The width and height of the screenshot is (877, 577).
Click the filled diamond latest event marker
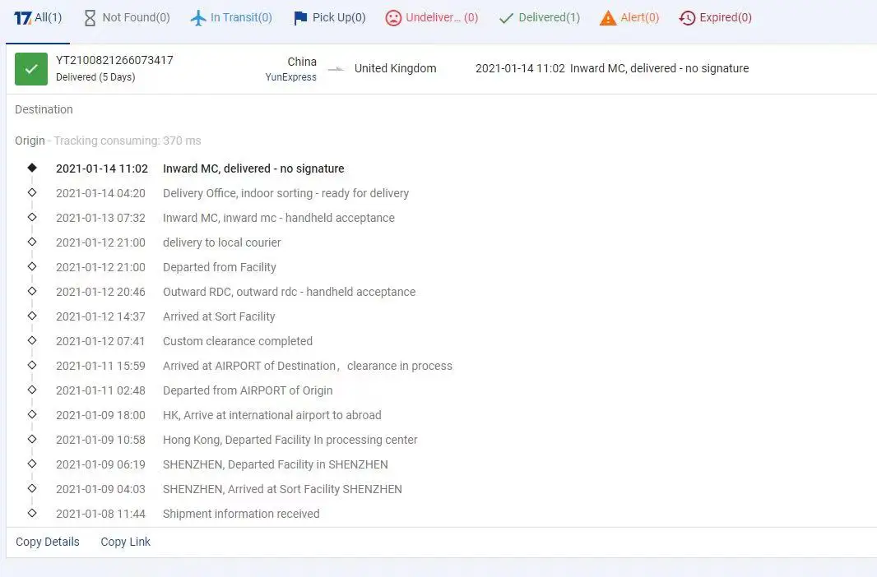[32, 168]
